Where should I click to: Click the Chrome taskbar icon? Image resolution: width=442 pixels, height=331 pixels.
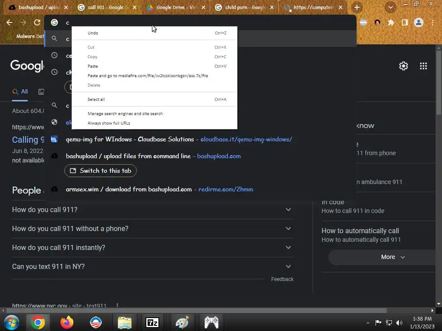coord(38,322)
